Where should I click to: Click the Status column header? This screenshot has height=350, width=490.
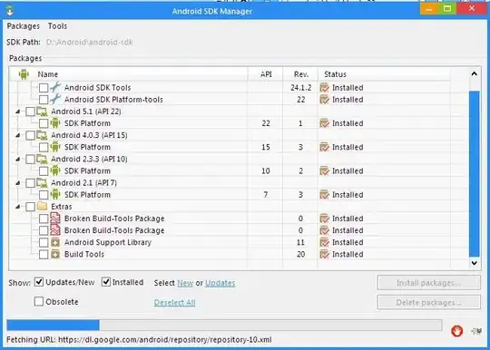tap(385, 74)
